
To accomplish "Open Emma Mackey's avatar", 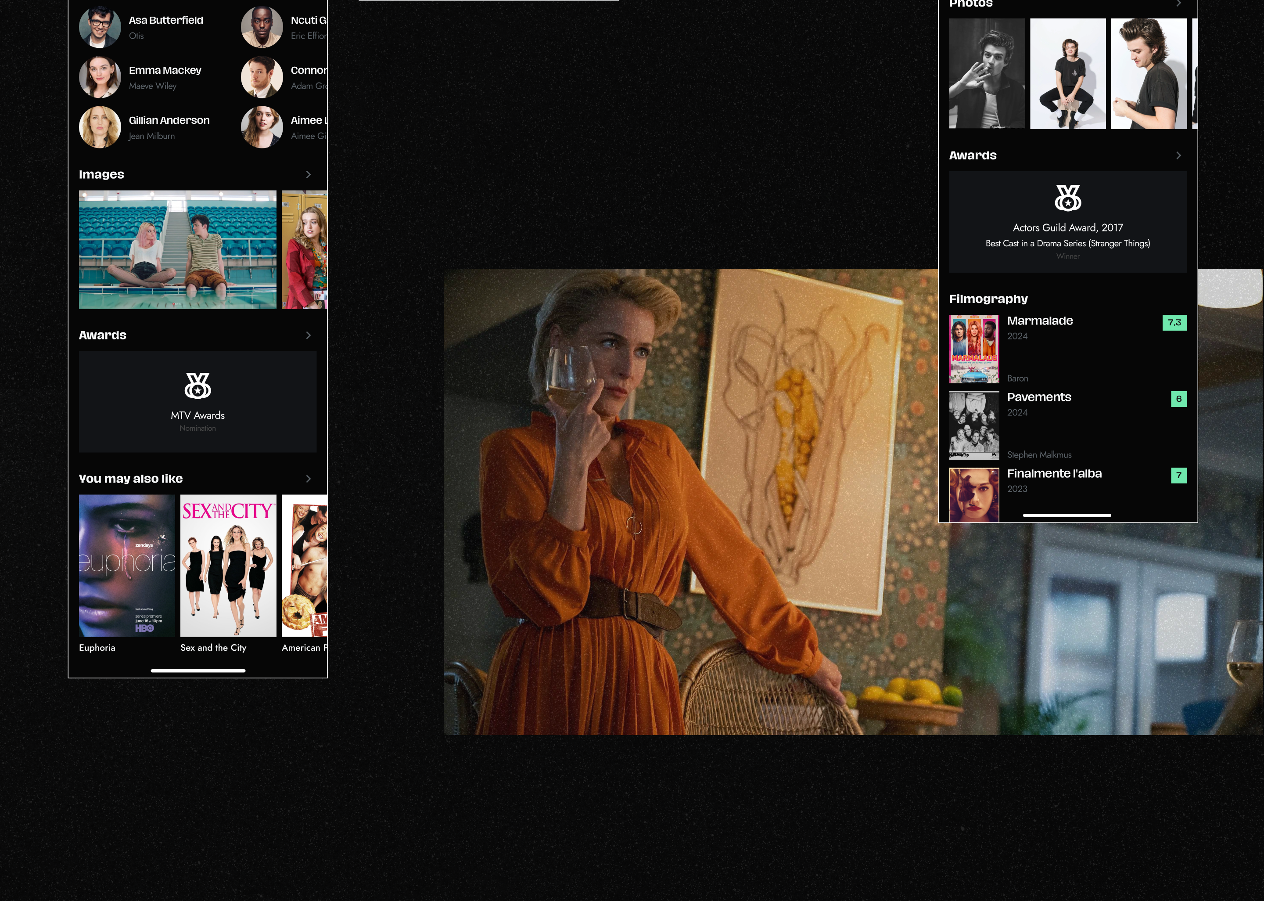I will click(100, 77).
